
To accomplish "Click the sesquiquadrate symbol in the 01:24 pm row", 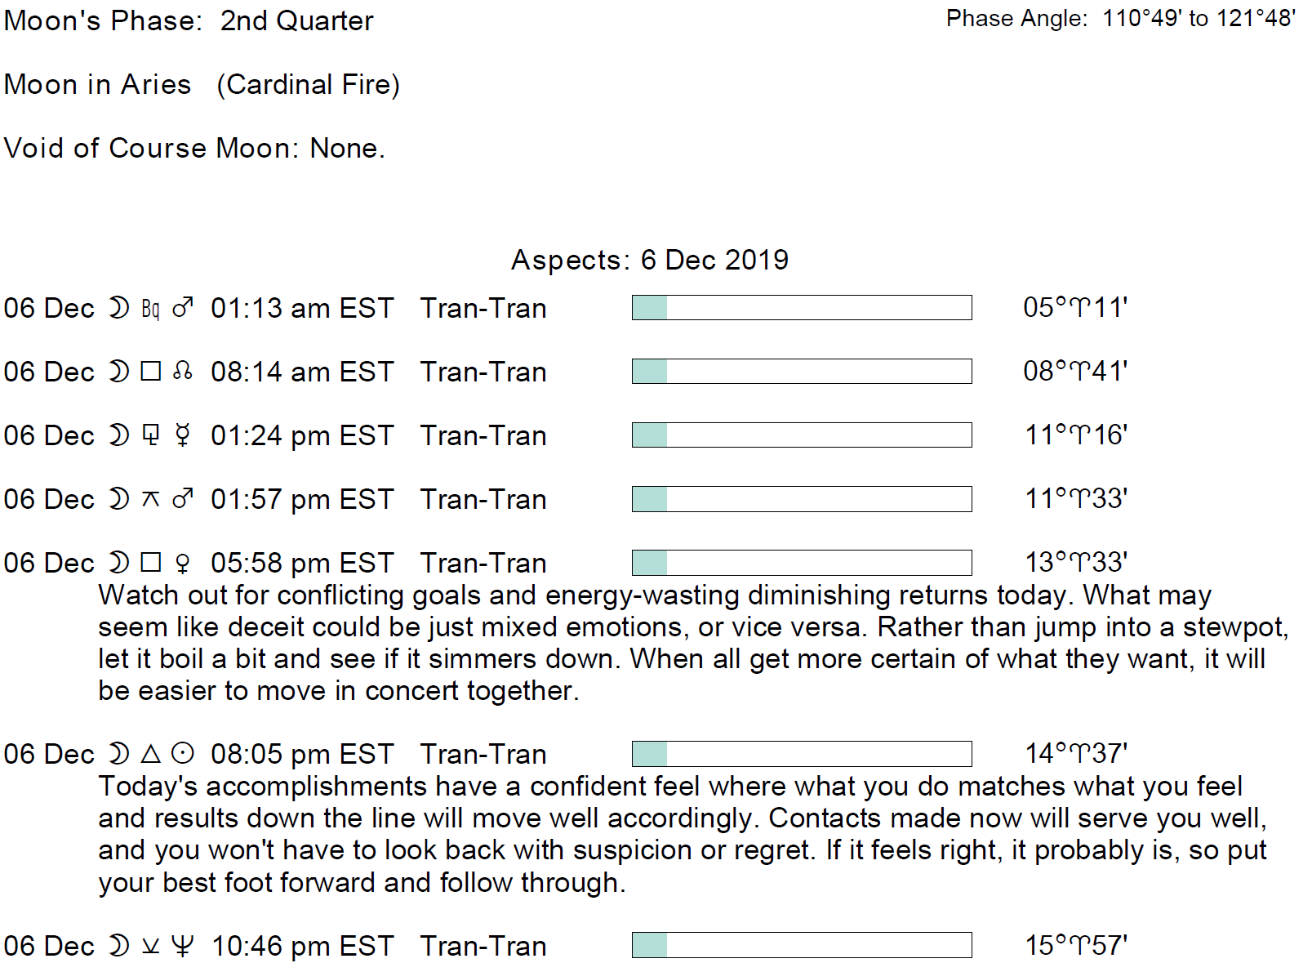I will coord(151,435).
